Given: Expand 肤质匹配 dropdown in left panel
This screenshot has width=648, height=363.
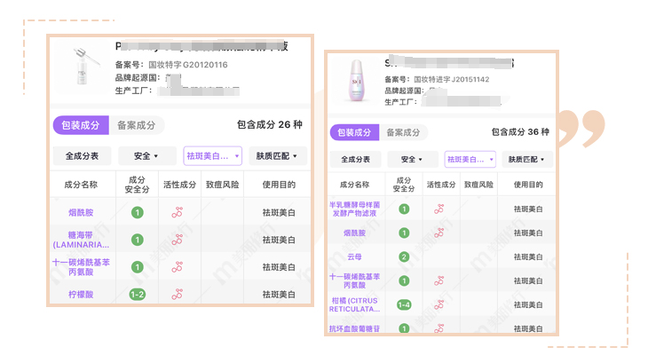Looking at the screenshot, I should click(278, 156).
